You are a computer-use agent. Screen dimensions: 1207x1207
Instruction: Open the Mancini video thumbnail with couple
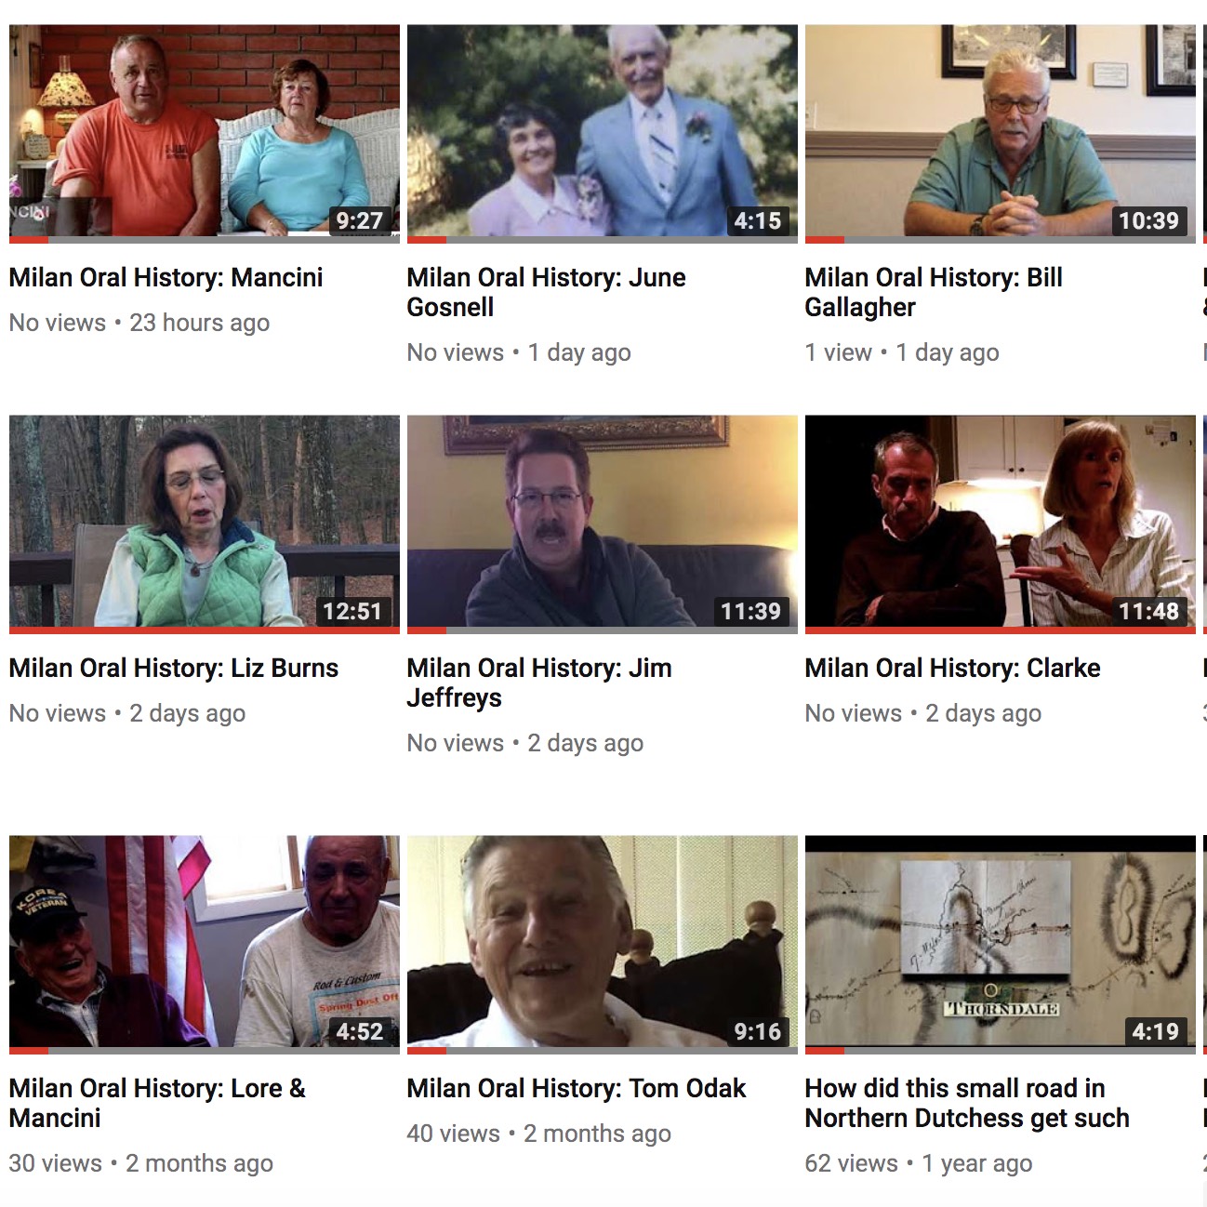205,134
